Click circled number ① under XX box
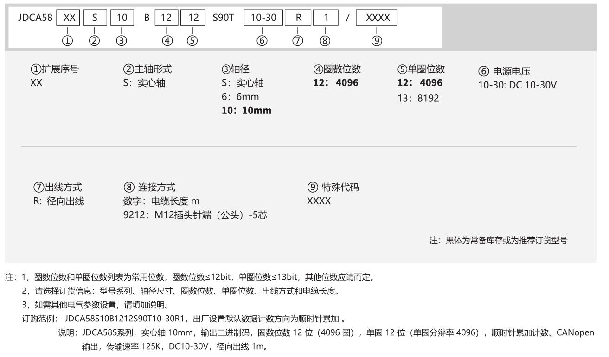The width and height of the screenshot is (609, 357). (68, 41)
